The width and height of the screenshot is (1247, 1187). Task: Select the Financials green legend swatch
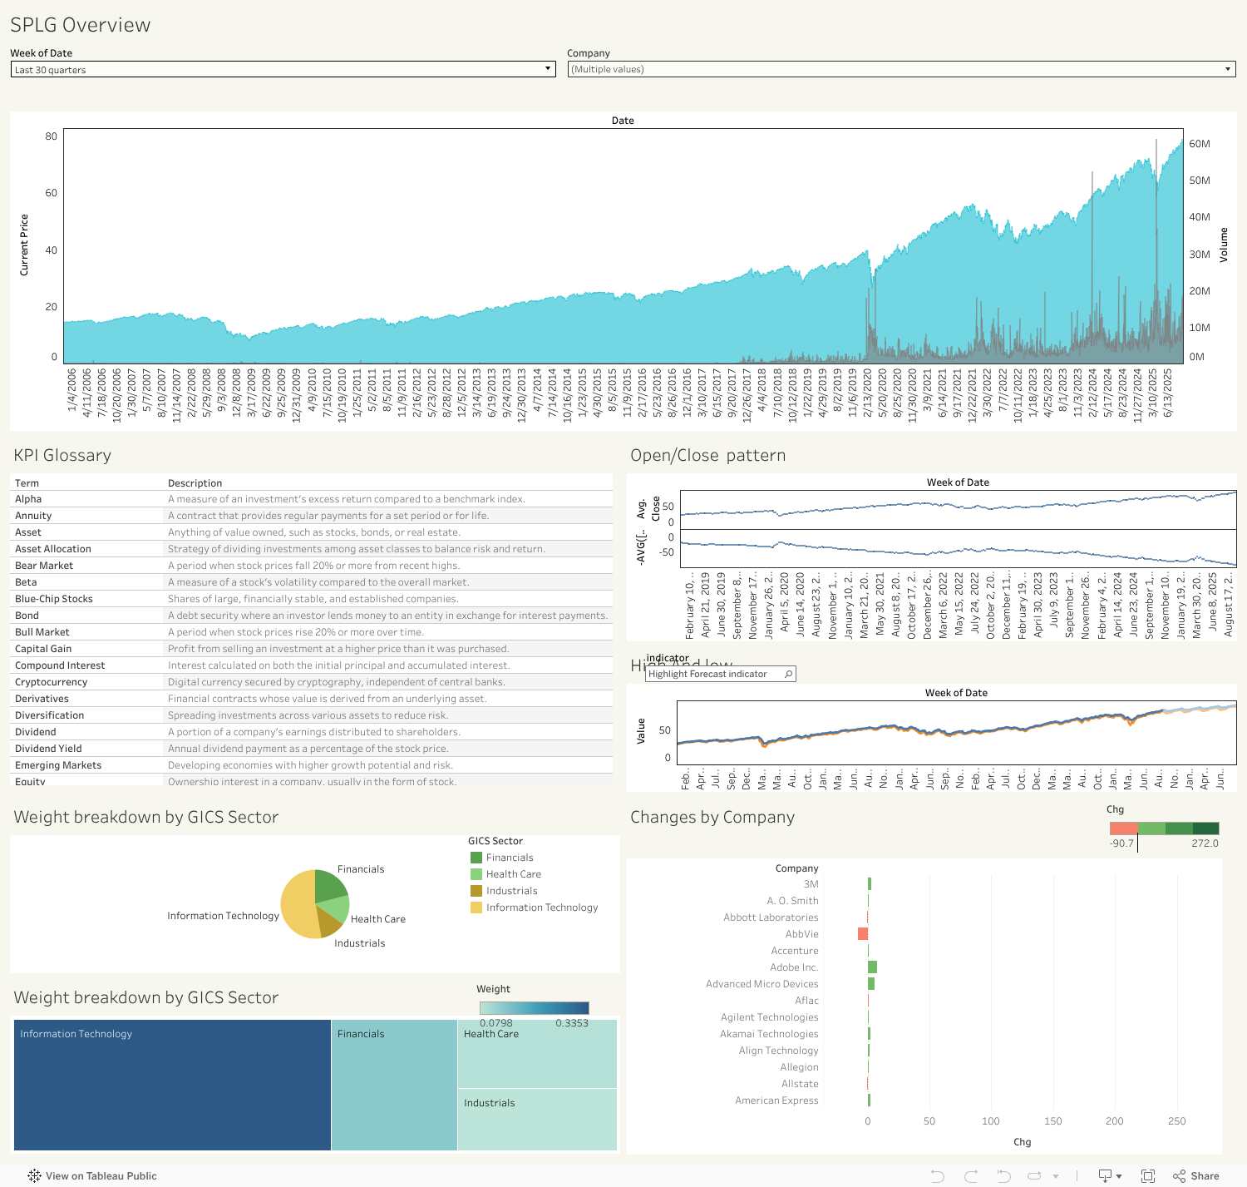(476, 858)
